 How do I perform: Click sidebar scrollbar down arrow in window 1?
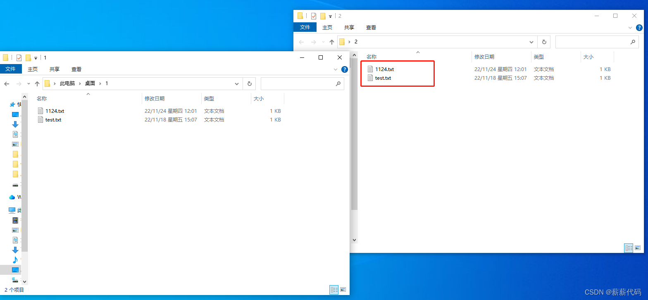click(x=24, y=281)
